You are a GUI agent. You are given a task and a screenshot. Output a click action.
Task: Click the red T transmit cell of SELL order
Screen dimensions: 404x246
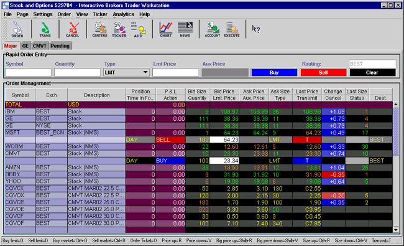(x=307, y=140)
